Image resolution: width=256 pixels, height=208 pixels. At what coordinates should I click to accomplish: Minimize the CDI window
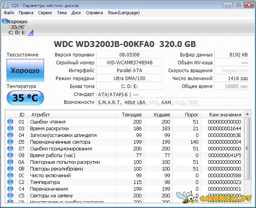[228, 5]
